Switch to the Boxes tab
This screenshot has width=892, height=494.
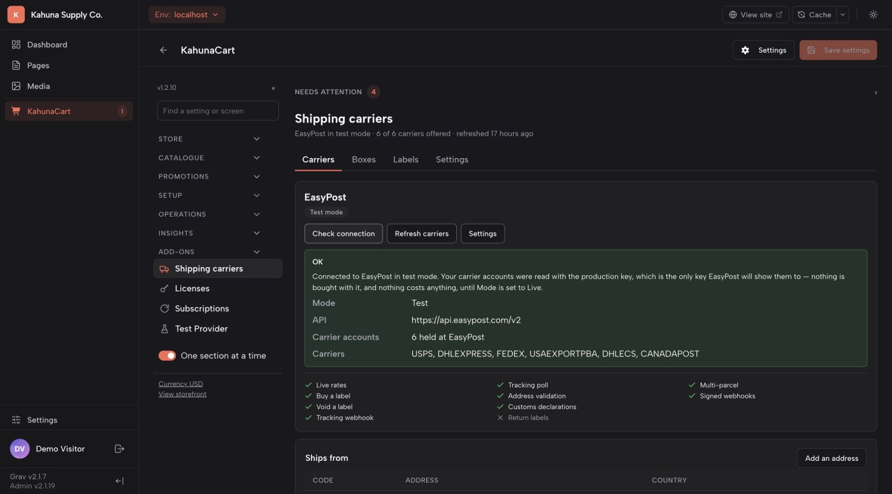point(364,159)
